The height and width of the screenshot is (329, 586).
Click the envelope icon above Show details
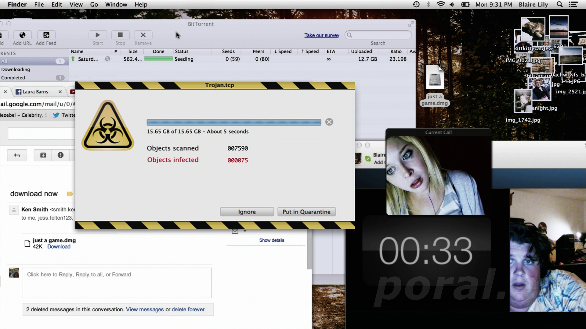[x=235, y=232]
